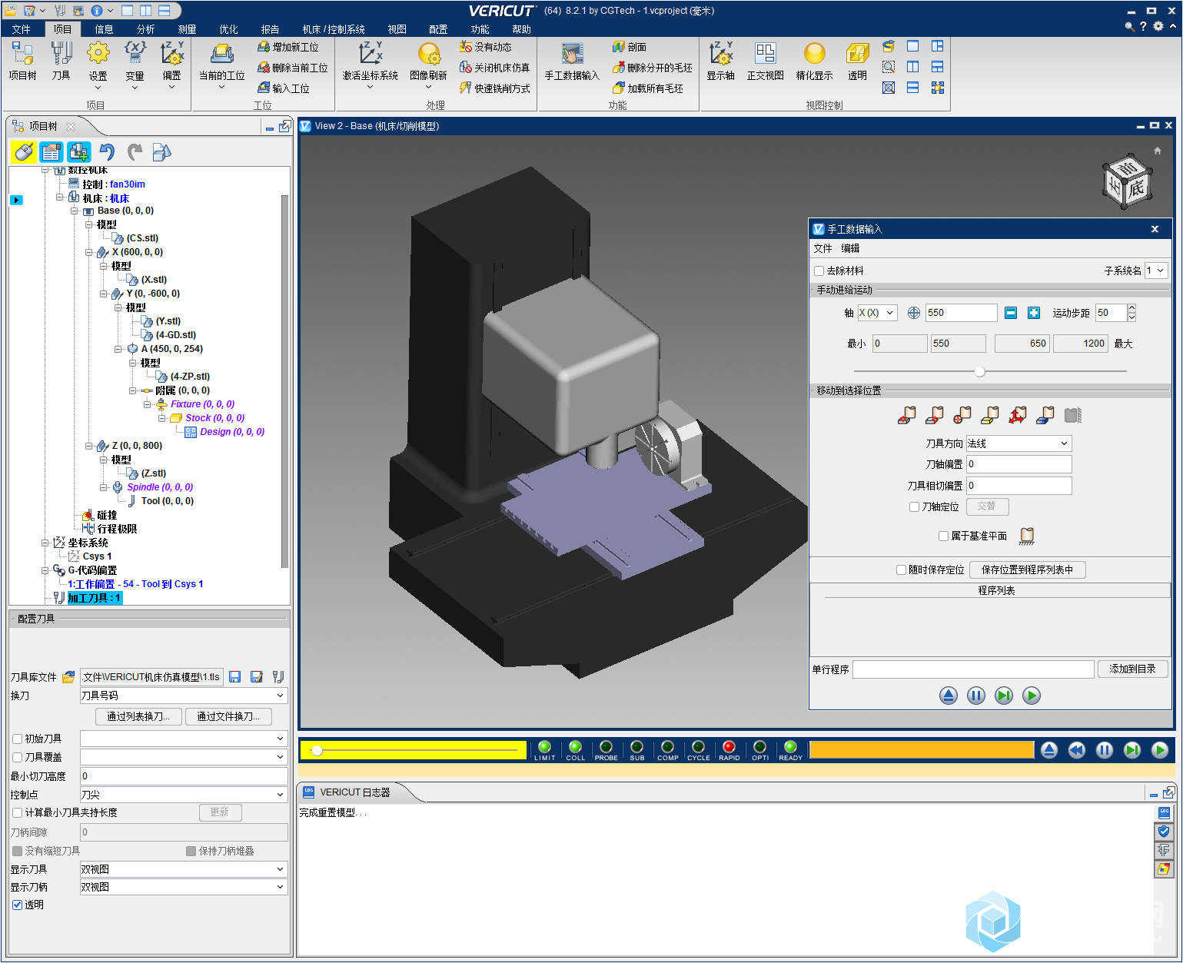The width and height of the screenshot is (1183, 963).
Task: Click the first move-to-position icon in MDI
Action: 907,416
